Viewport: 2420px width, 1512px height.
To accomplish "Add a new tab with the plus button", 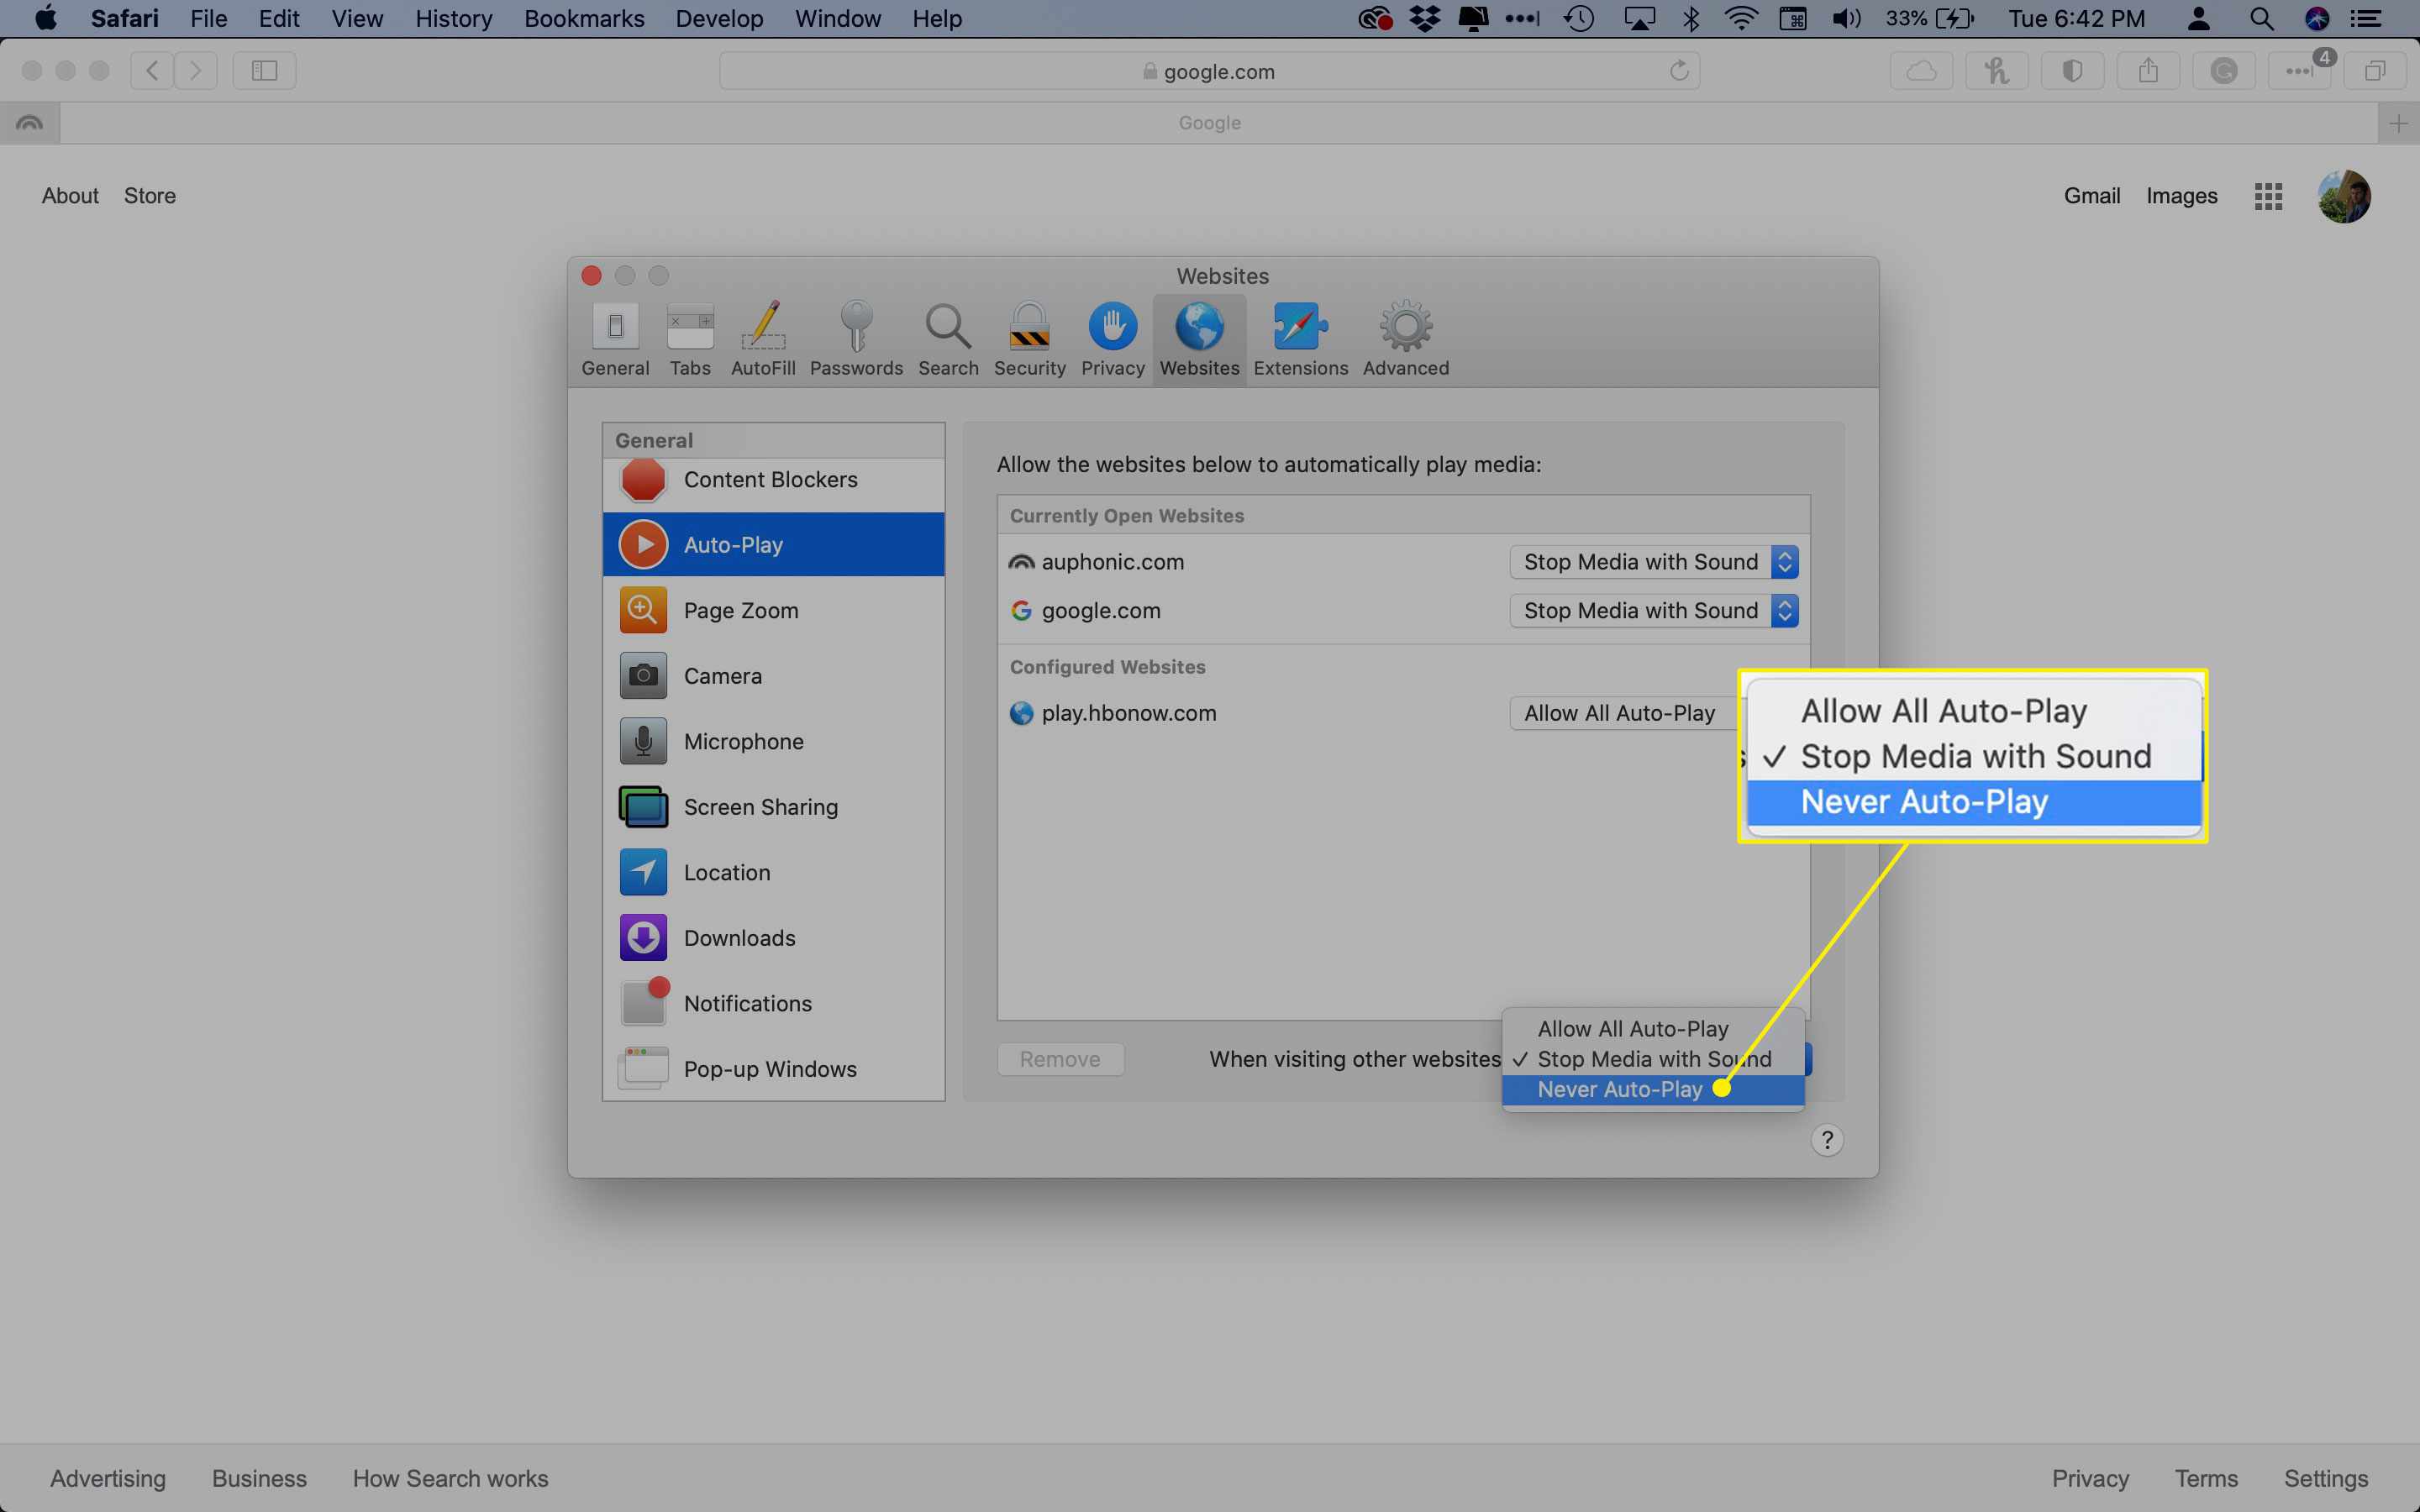I will coord(2398,123).
